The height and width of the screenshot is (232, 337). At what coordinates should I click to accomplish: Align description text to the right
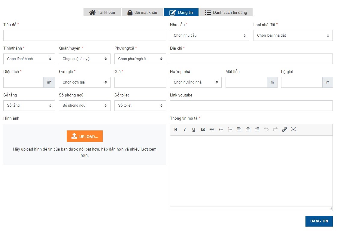pos(257,130)
